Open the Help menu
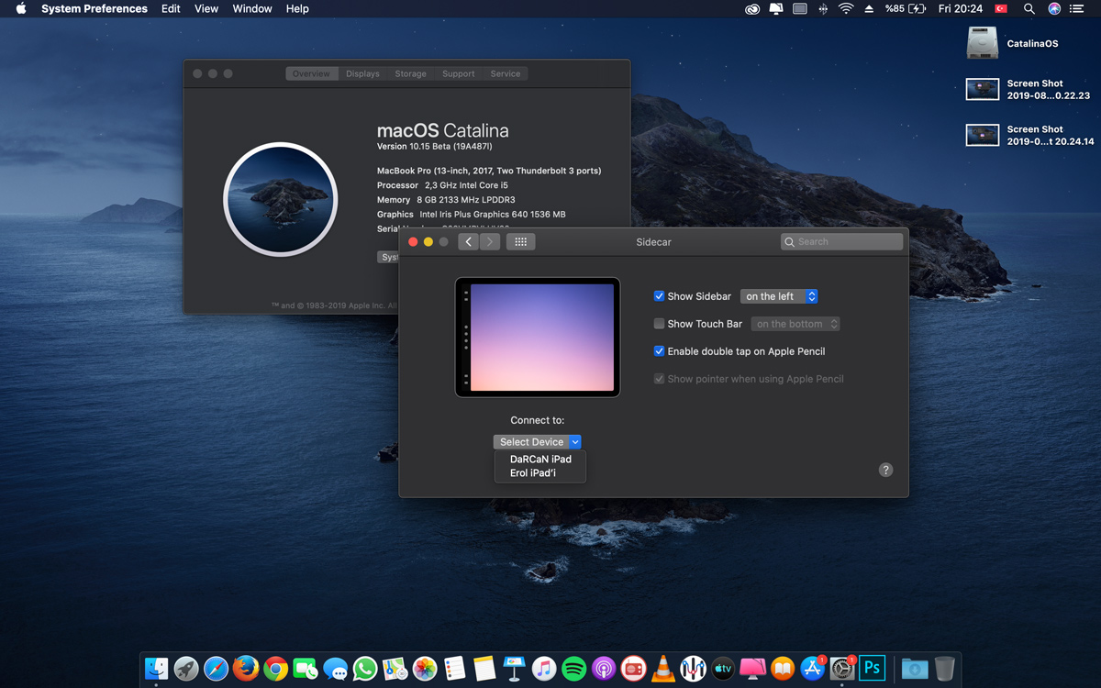This screenshot has width=1101, height=688. [x=297, y=8]
